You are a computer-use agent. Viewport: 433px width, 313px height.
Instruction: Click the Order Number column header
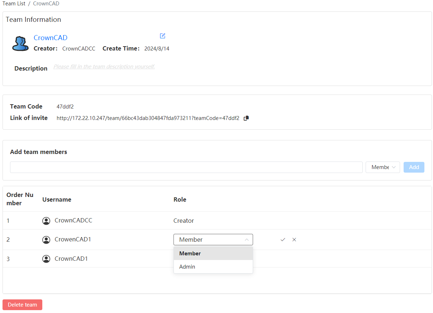pyautogui.click(x=20, y=199)
